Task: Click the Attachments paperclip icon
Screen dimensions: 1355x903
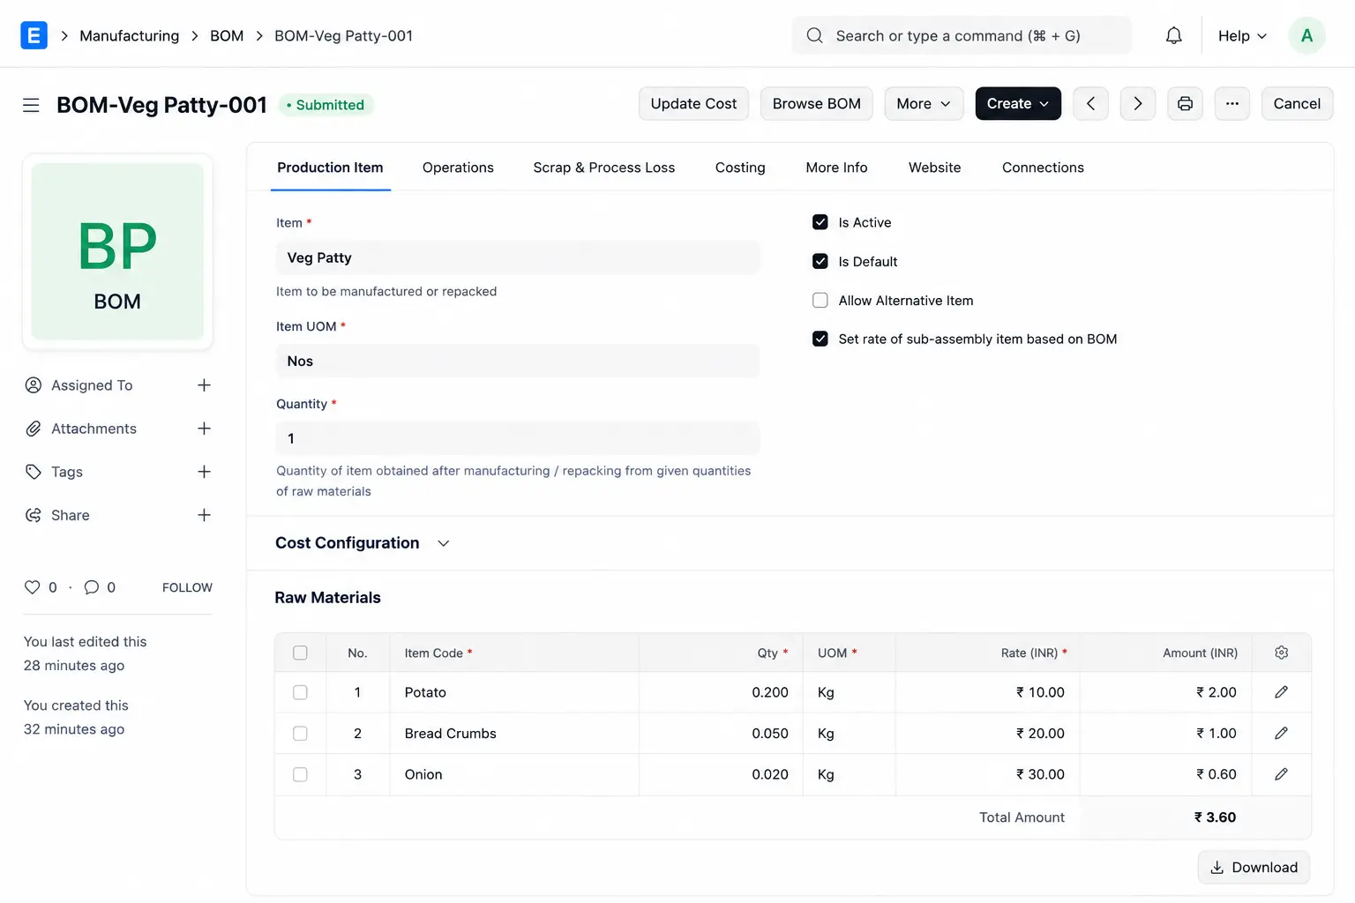Action: click(x=34, y=429)
